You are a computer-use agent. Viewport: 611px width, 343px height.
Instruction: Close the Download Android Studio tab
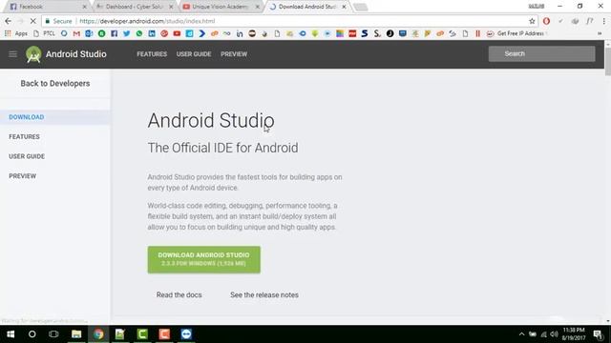point(344,7)
